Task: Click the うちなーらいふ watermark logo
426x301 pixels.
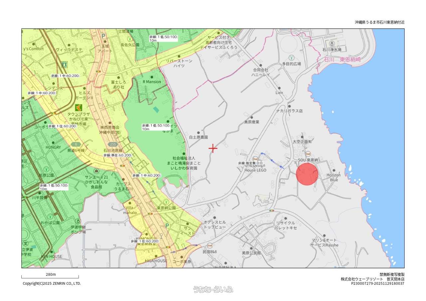Action: tap(213, 289)
